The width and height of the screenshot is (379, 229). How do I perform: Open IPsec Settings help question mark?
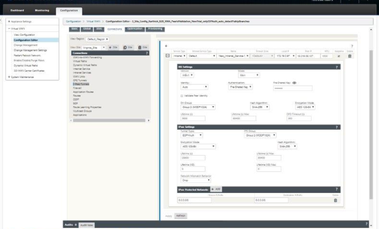(x=337, y=127)
